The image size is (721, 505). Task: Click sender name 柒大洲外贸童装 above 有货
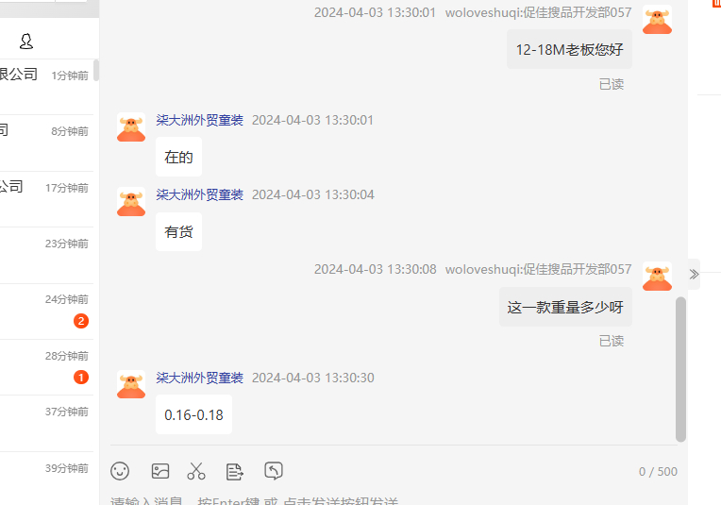[199, 194]
